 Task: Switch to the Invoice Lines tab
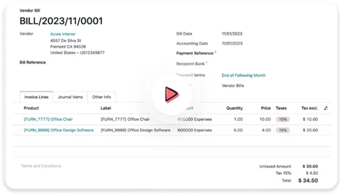pos(36,97)
